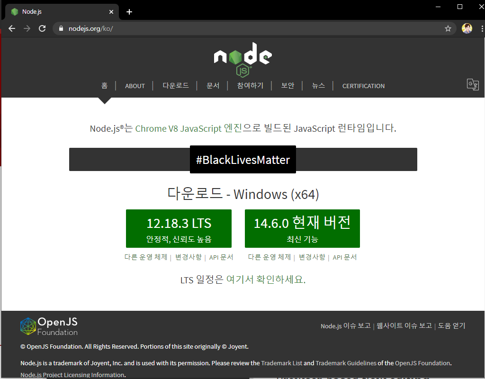485x379 pixels.
Task: Follow Chrome V8 JavaScript 엔진 link
Action: point(189,128)
